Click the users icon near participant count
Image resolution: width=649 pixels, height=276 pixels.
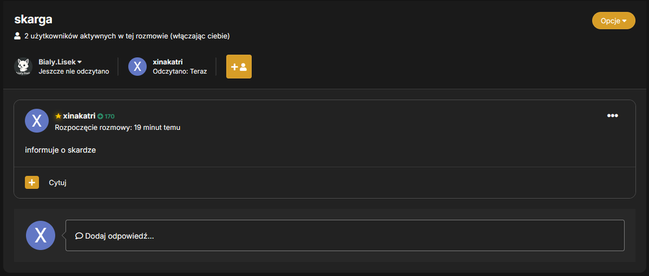point(18,36)
